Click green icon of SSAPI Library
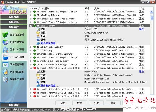This screenshot has width=156, height=112. pyautogui.click(x=35, y=50)
